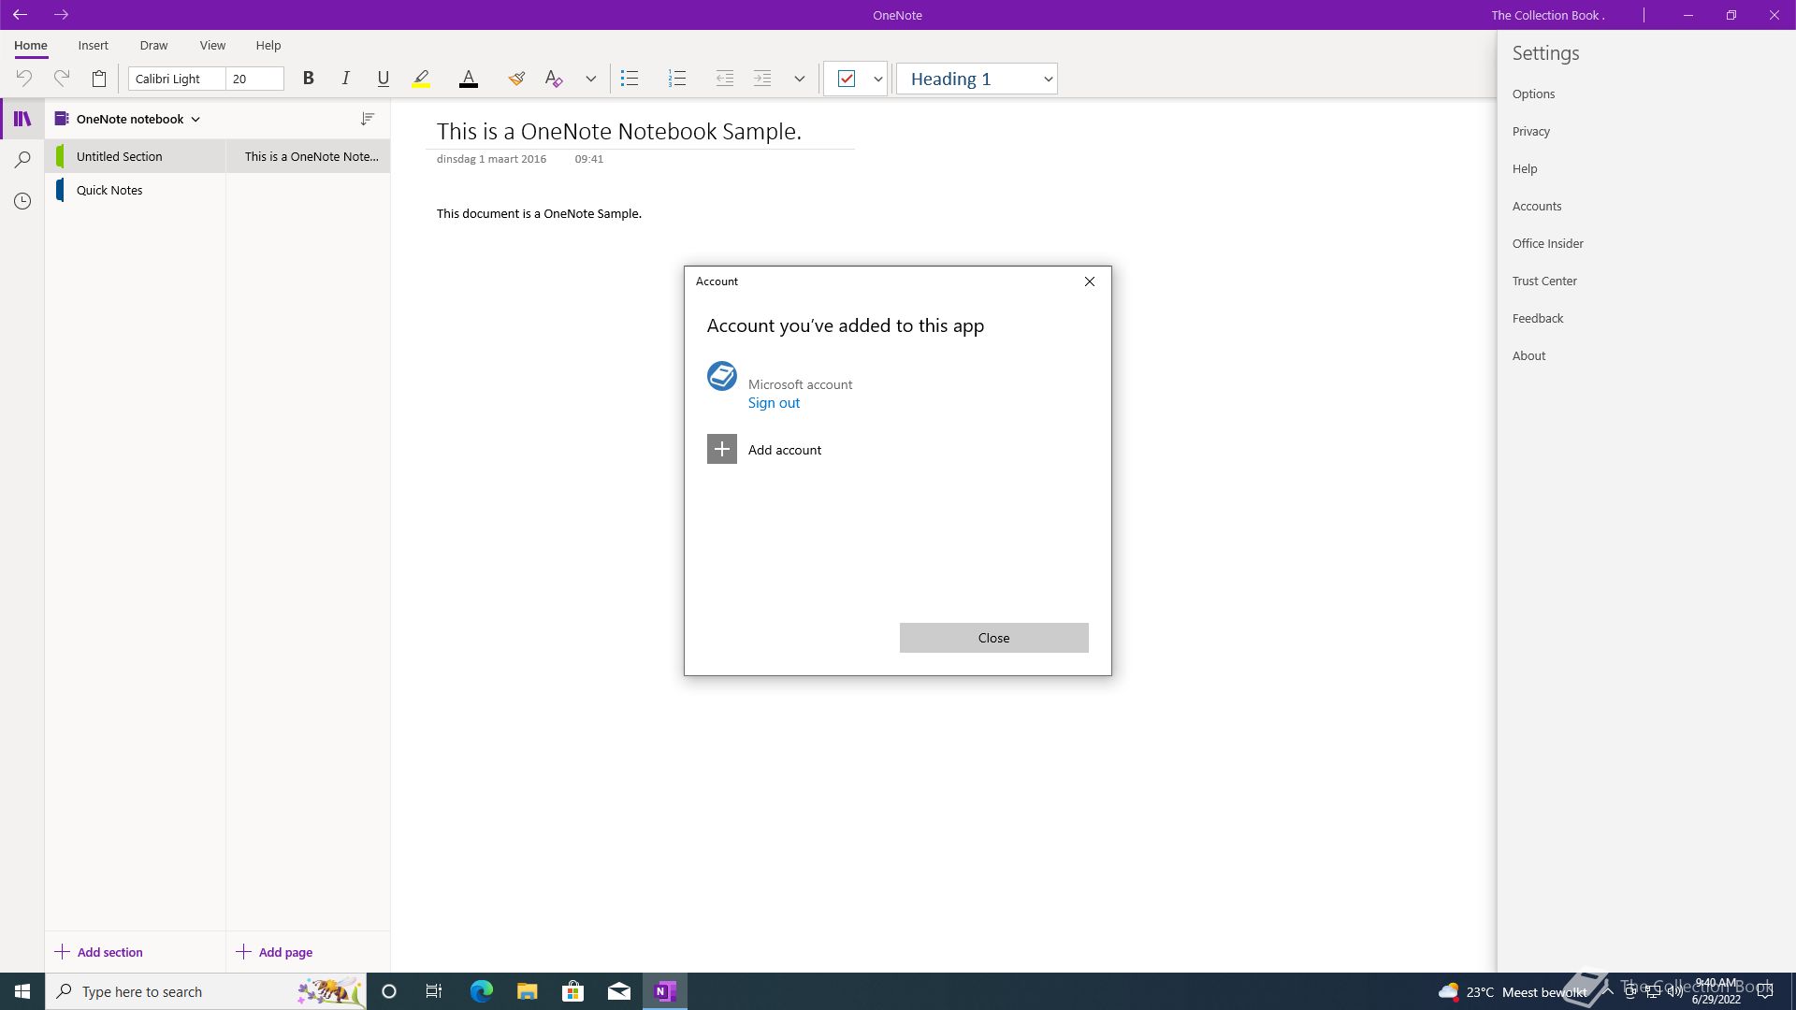Open the Help tab
Viewport: 1796px width, 1010px height.
tap(268, 45)
